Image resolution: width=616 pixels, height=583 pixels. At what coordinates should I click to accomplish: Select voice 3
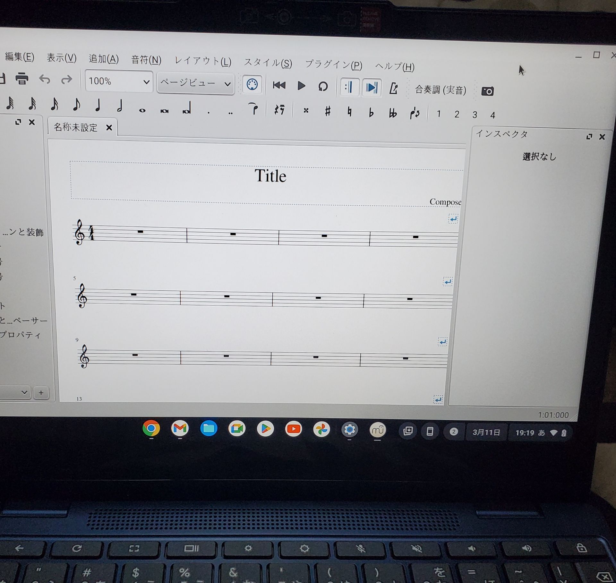475,115
